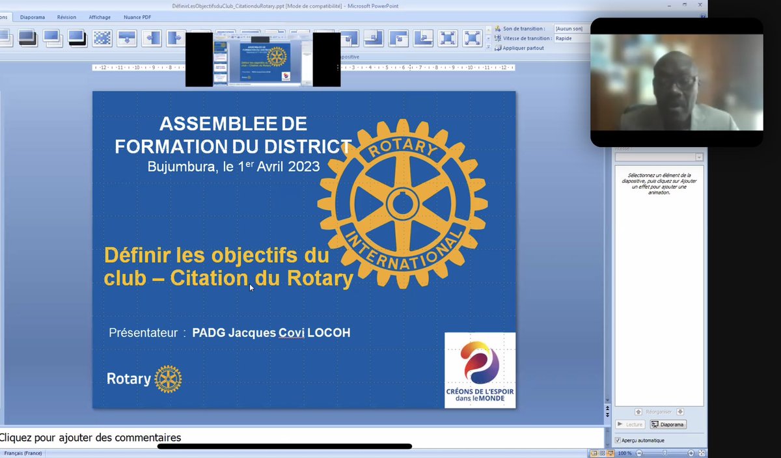This screenshot has width=781, height=458.
Task: Apply the dotted dissolve transition effect
Action: click(102, 38)
